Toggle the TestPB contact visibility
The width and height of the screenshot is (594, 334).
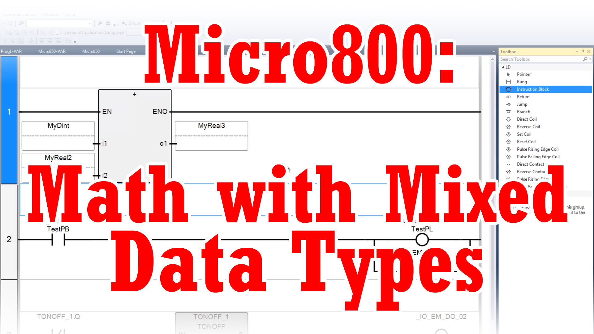(58, 239)
